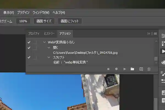Screen dimensions: 165x110
Task: Create a new action with plus icon
Action: point(141,69)
